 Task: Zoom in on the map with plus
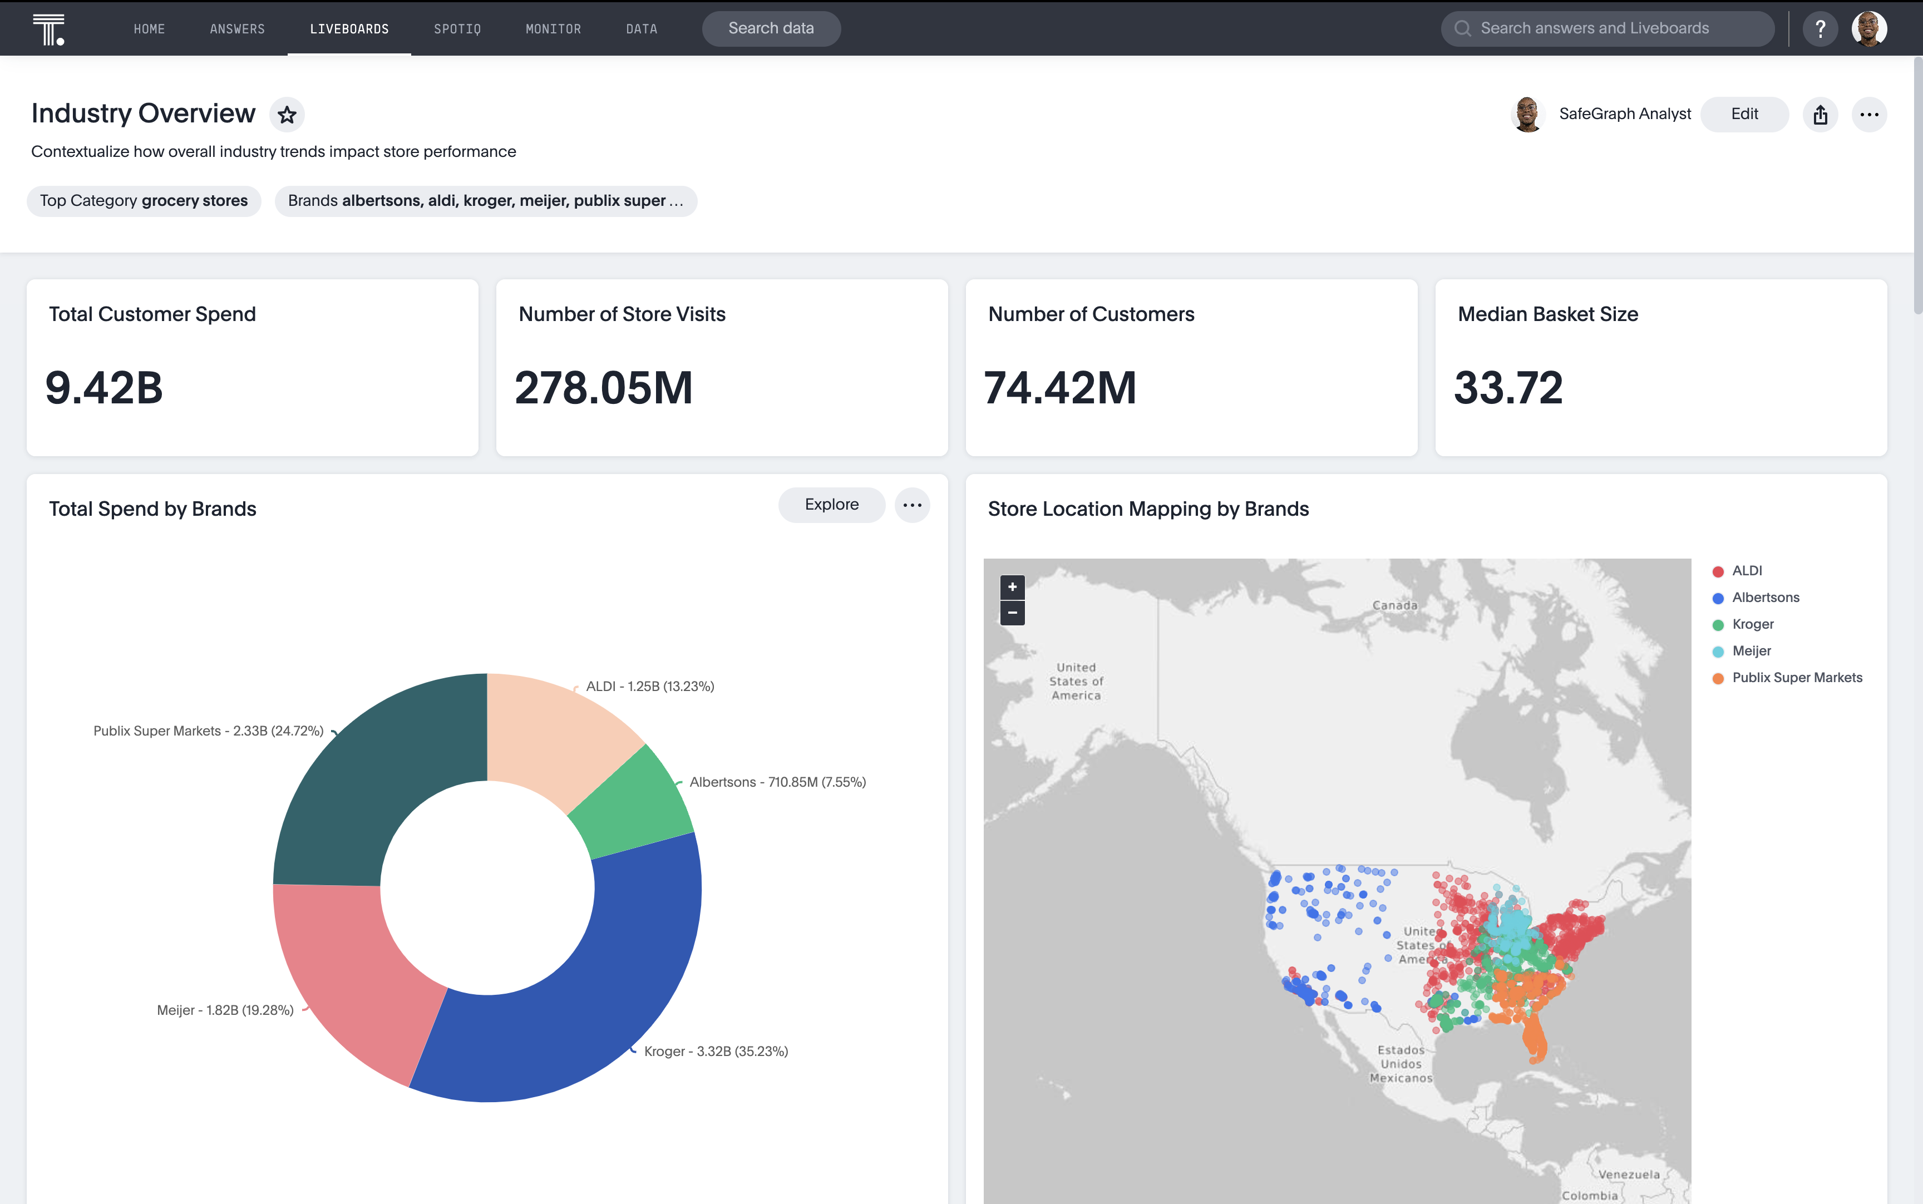[x=1012, y=587]
